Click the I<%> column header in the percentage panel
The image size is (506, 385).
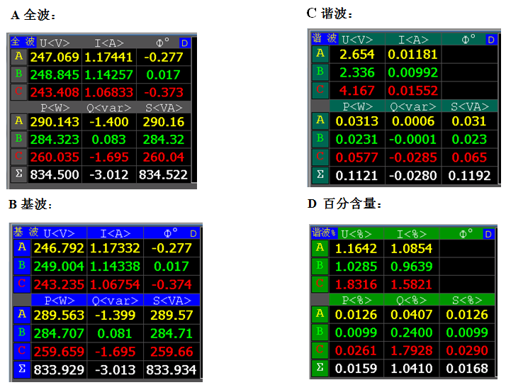411,233
